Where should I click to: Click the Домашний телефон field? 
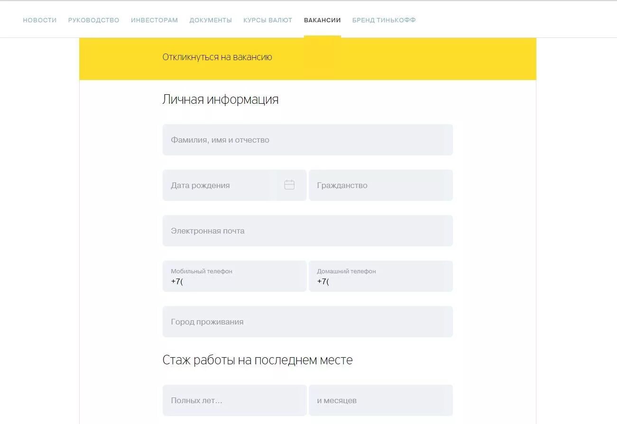point(381,276)
